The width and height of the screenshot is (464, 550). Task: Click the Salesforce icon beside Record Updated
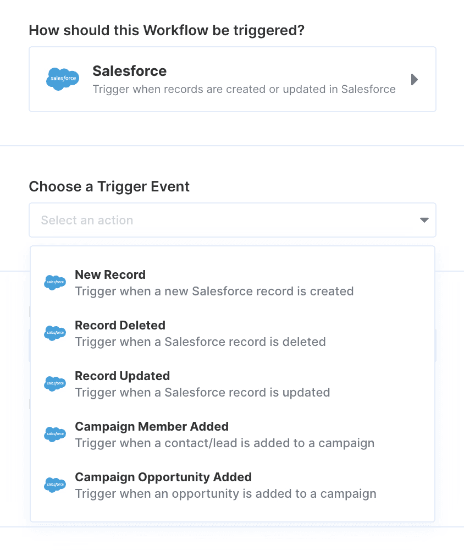54,384
